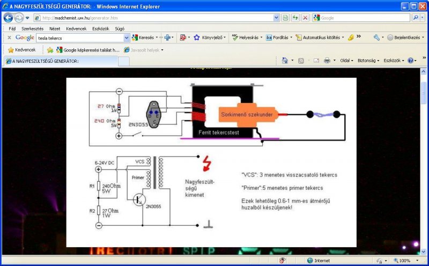Click the Automatikus kitöltés autofill button
Viewport: 429px width, 266px height.
point(320,38)
